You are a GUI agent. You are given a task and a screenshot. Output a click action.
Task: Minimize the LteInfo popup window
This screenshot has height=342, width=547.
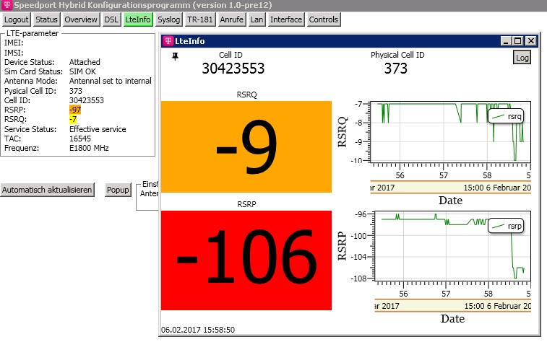click(506, 41)
